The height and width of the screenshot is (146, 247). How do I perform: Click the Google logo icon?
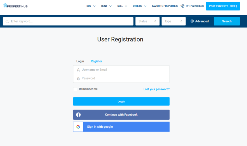[78, 127]
